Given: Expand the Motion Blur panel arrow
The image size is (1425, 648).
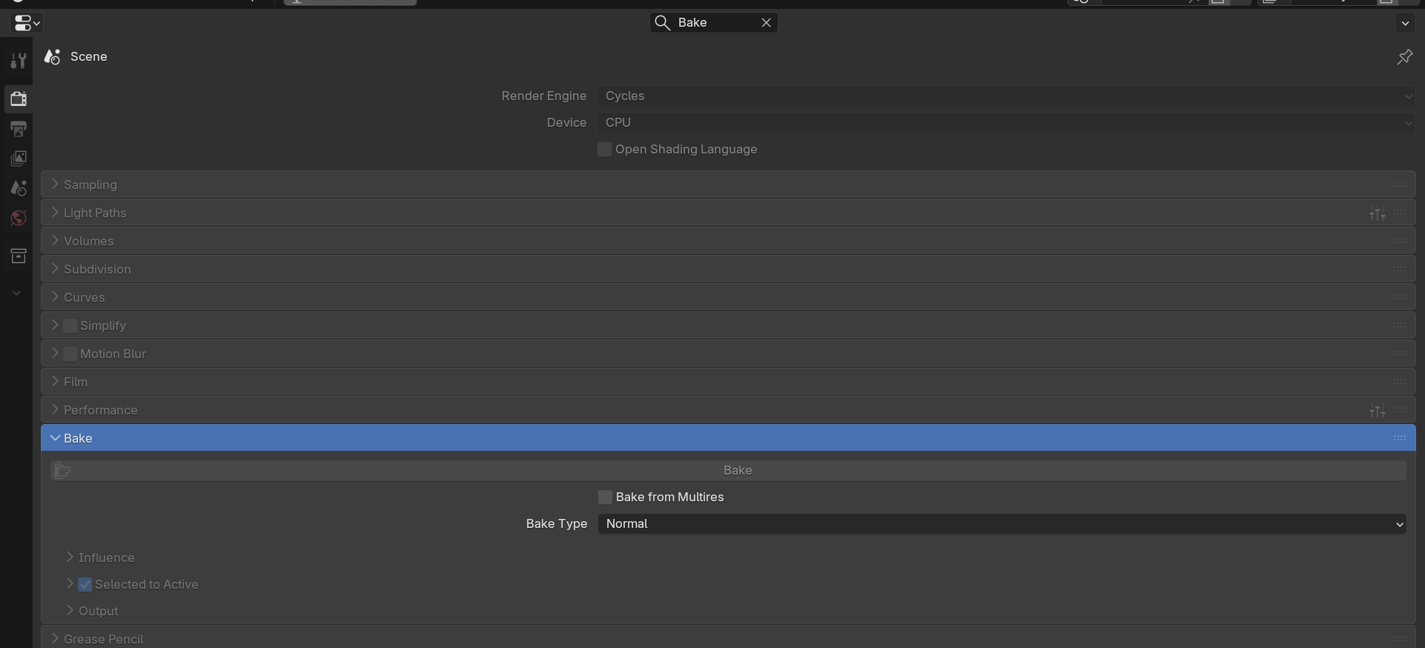Looking at the screenshot, I should point(54,354).
